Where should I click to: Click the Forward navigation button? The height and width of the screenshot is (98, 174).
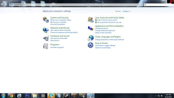(x=5, y=5)
